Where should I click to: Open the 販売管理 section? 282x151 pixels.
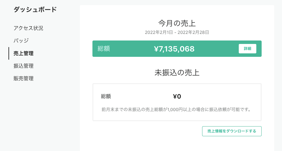[x=23, y=78]
